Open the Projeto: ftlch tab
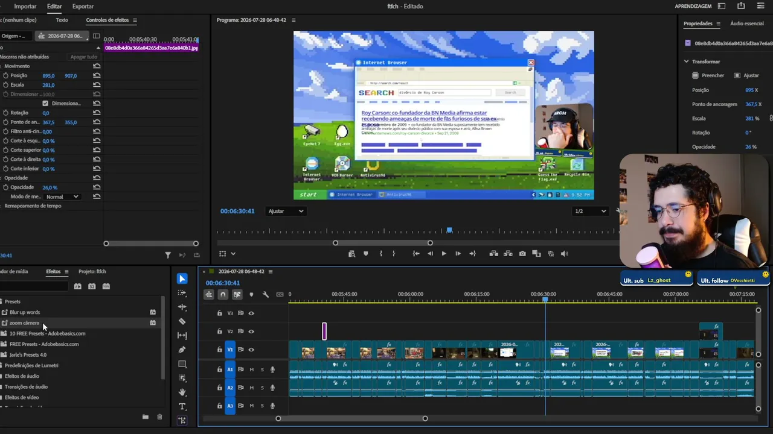Viewport: 773px width, 434px height. pyautogui.click(x=92, y=271)
